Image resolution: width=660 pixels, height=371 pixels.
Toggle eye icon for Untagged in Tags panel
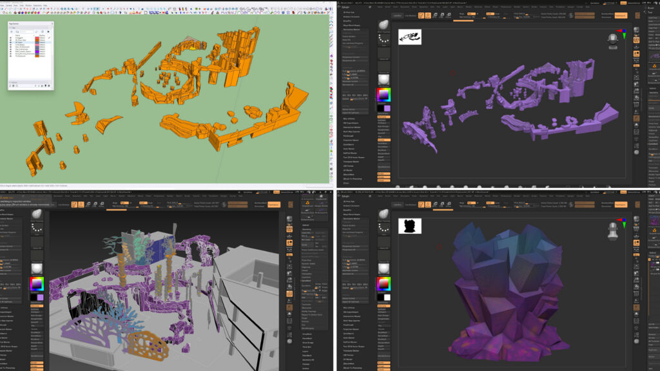[11, 38]
